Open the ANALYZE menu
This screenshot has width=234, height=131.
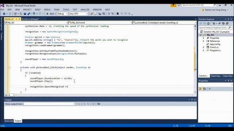click(85, 9)
